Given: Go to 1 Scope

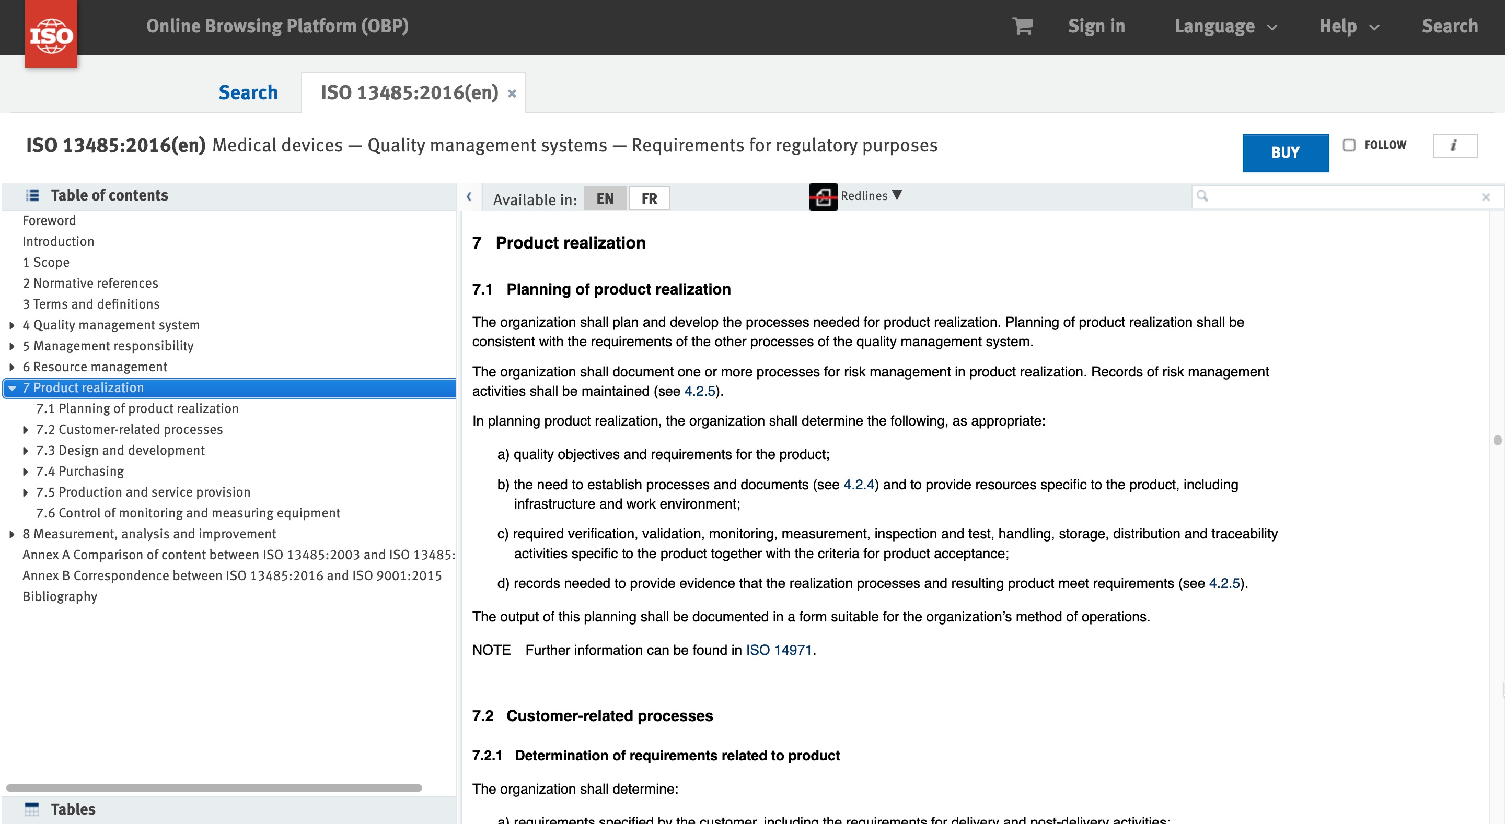Looking at the screenshot, I should click(46, 263).
